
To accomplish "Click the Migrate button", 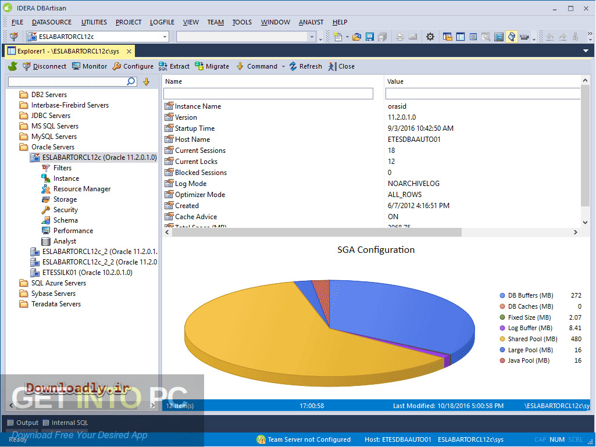I will pyautogui.click(x=212, y=66).
